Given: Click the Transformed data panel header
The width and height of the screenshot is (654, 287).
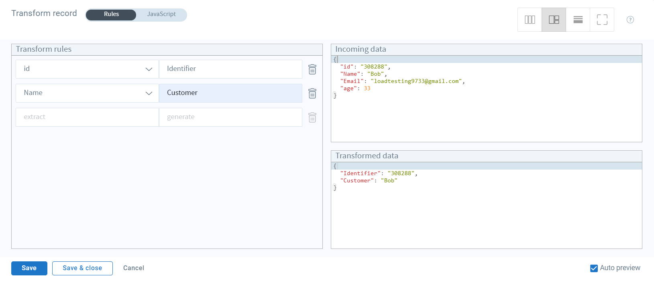Looking at the screenshot, I should (487, 156).
